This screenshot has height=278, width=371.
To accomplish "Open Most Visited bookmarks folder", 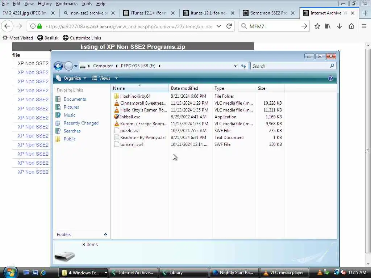I will click(18, 38).
